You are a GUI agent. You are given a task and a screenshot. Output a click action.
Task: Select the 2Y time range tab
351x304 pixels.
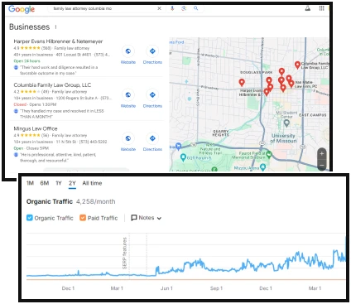72,183
